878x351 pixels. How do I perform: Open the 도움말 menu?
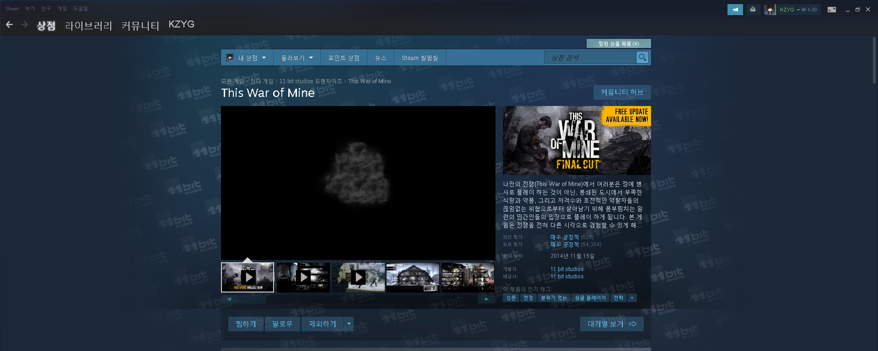(81, 9)
